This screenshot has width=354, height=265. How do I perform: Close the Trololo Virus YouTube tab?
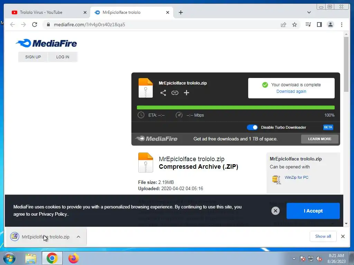coord(85,12)
